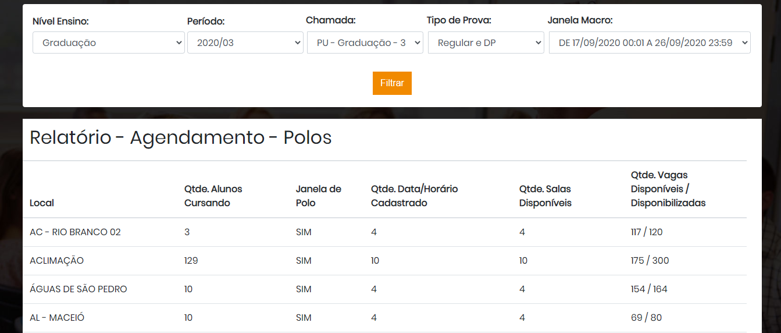This screenshot has width=781, height=333.
Task: Select the AC - RIO BRANCO 02 row
Action: 384,232
